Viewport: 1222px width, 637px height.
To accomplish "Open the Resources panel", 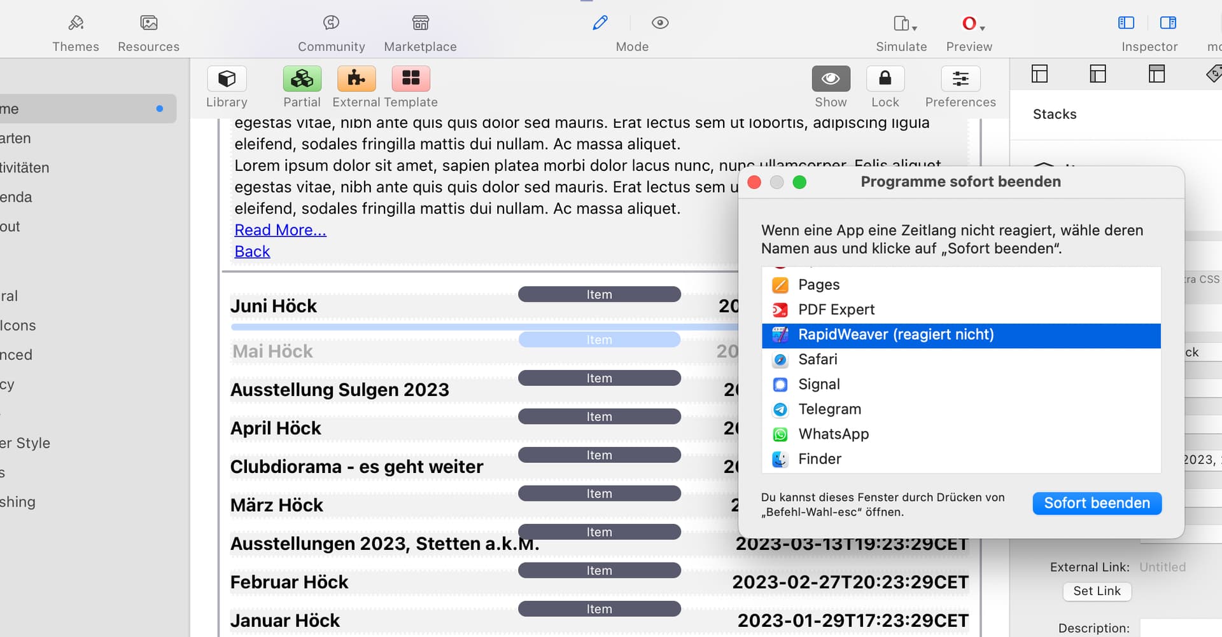I will 148,33.
